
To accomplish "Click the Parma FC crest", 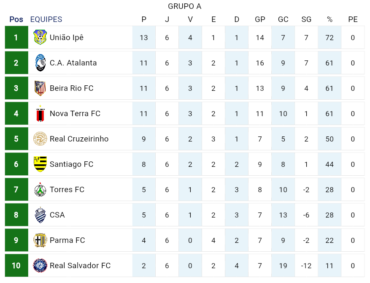I will 40,240.
